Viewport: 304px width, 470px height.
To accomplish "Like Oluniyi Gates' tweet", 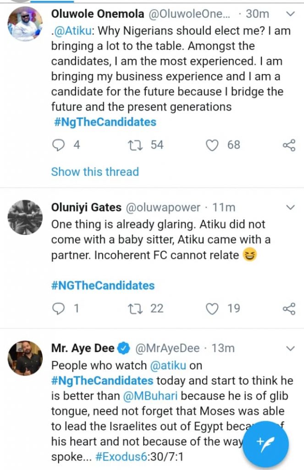I will tap(212, 308).
